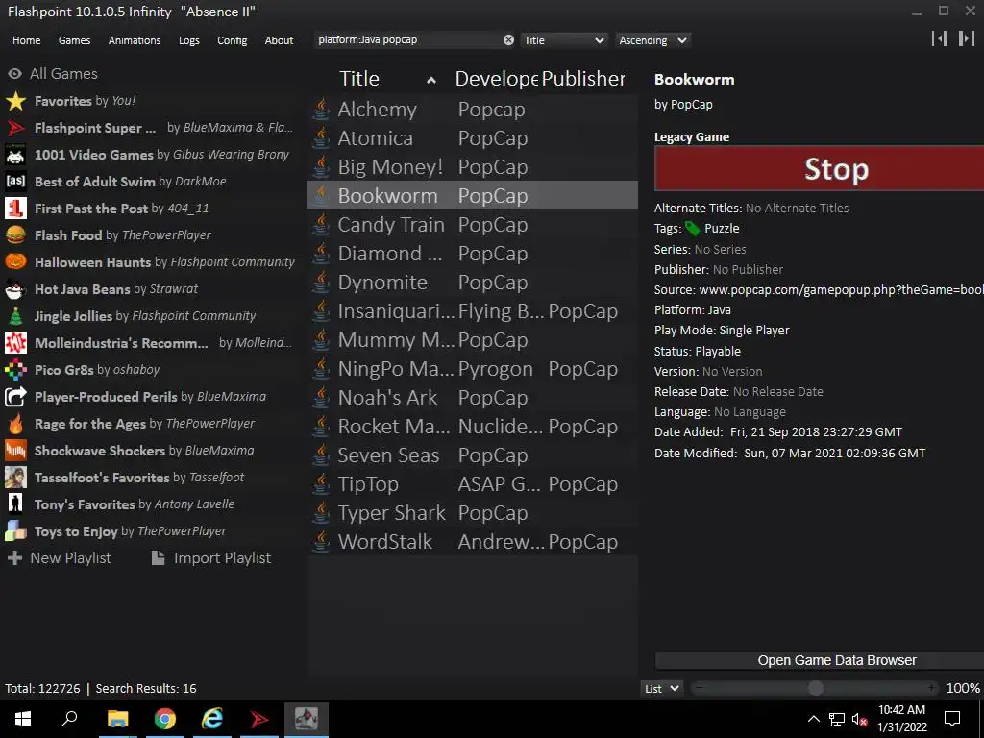The width and height of the screenshot is (984, 738).
Task: Stop the running Bookworm game
Action: pos(819,169)
